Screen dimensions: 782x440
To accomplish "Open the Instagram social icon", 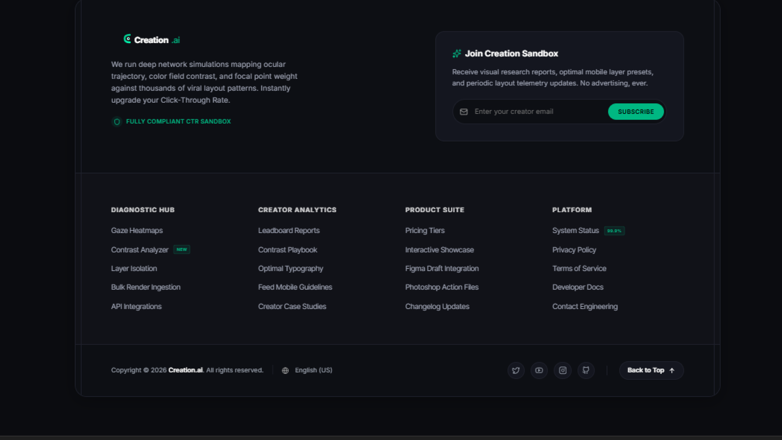I will pyautogui.click(x=563, y=370).
